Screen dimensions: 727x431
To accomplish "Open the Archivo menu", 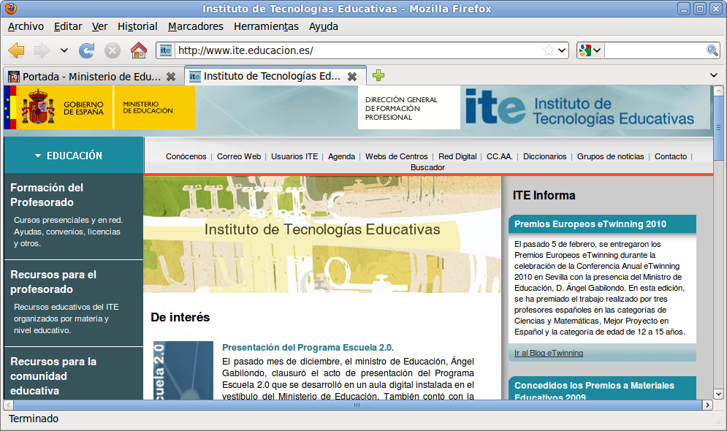I will 26,26.
